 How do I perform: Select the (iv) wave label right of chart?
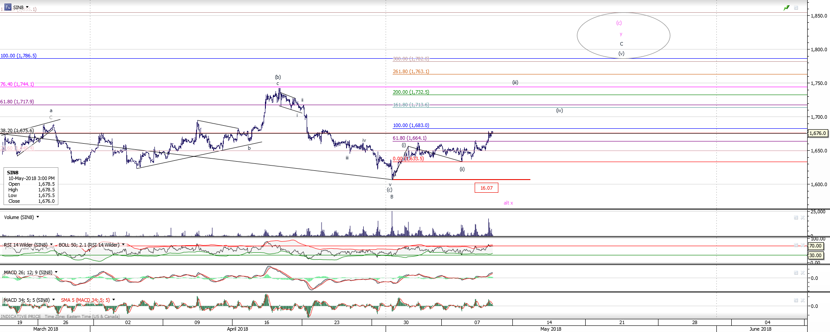(559, 110)
